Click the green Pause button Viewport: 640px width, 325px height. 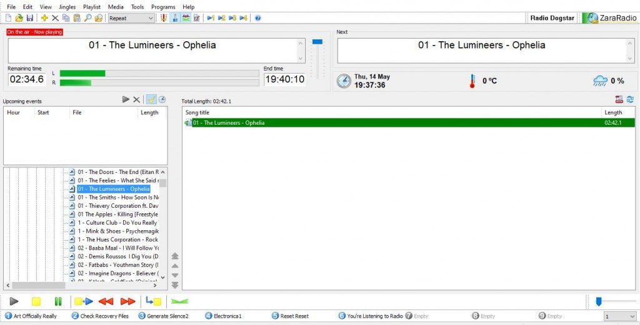point(58,301)
